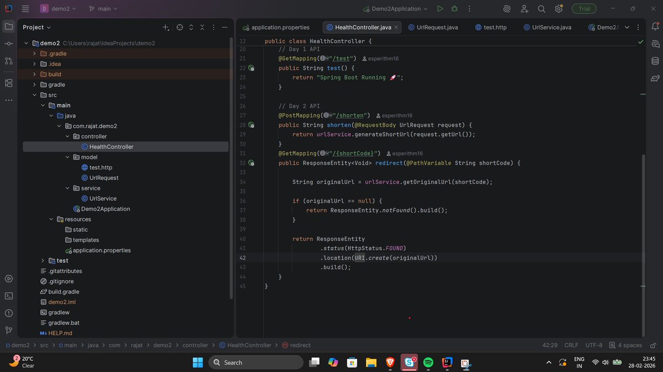The height and width of the screenshot is (372, 663).
Task: Switch to the UrlRequest.java tab
Action: [433, 27]
